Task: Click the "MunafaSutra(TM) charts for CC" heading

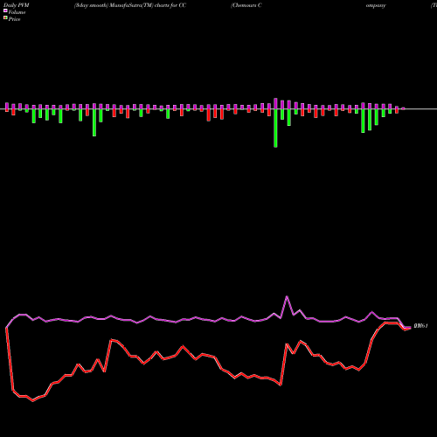Action: pyautogui.click(x=148, y=5)
